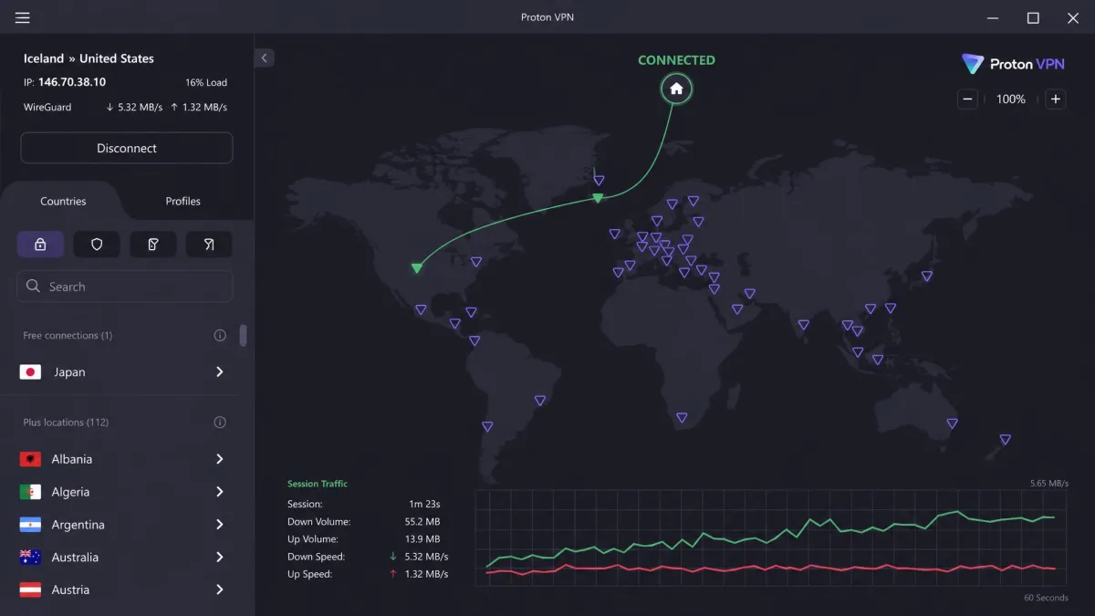1095x616 pixels.
Task: Toggle the NetShield shield button
Action: [x=97, y=244]
